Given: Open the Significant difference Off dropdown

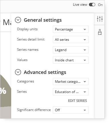Looking at the screenshot, I should 71,110.
